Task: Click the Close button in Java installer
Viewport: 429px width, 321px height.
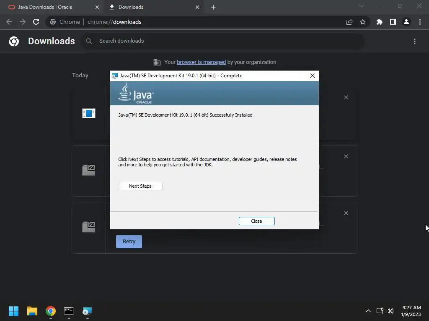Action: (x=256, y=221)
